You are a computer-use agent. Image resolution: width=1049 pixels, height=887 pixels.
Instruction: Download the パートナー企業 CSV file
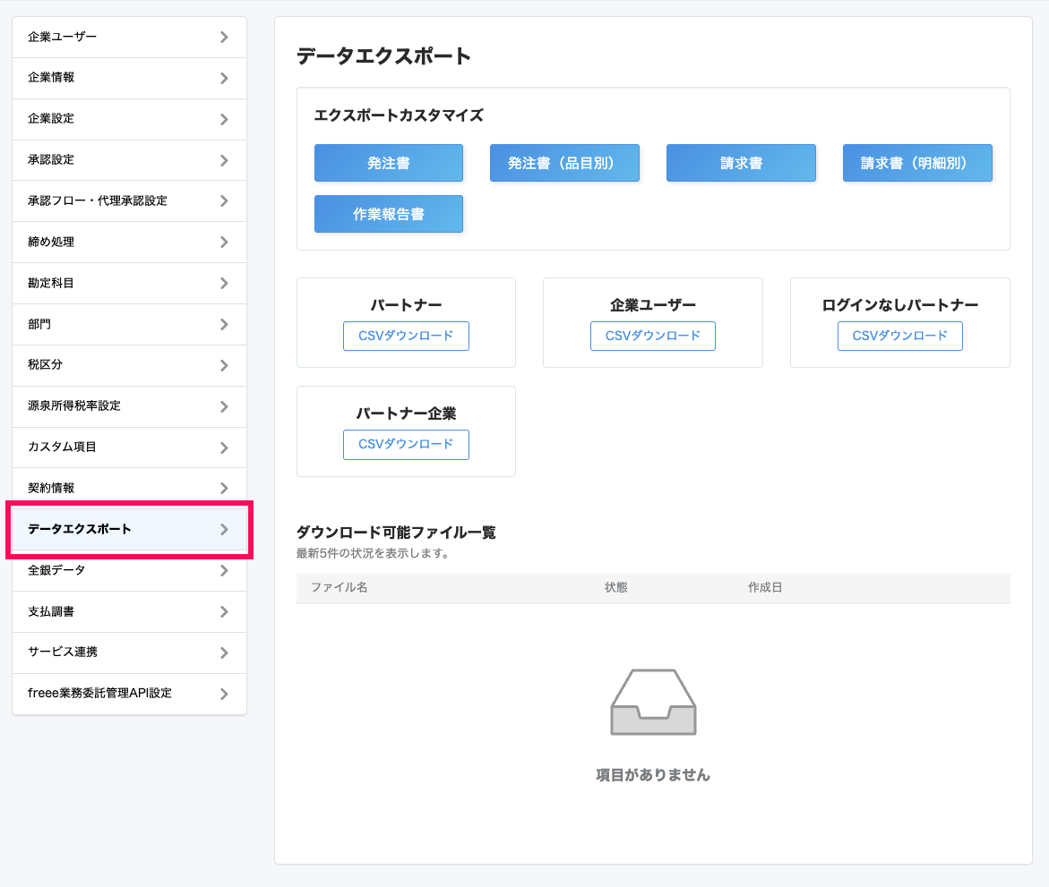(x=406, y=444)
